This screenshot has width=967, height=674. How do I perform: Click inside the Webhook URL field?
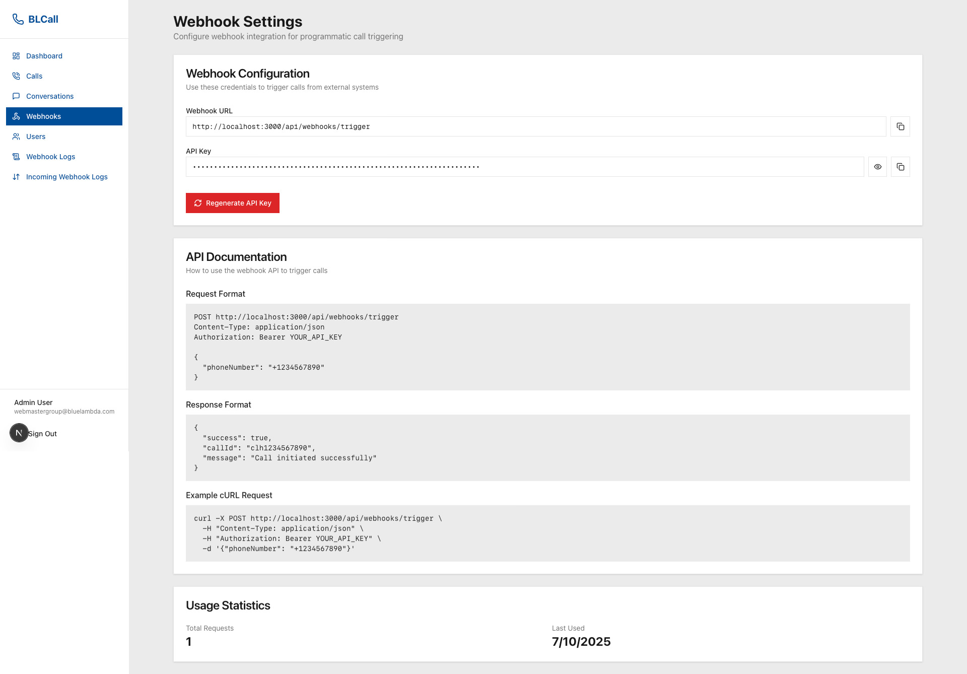pos(535,126)
